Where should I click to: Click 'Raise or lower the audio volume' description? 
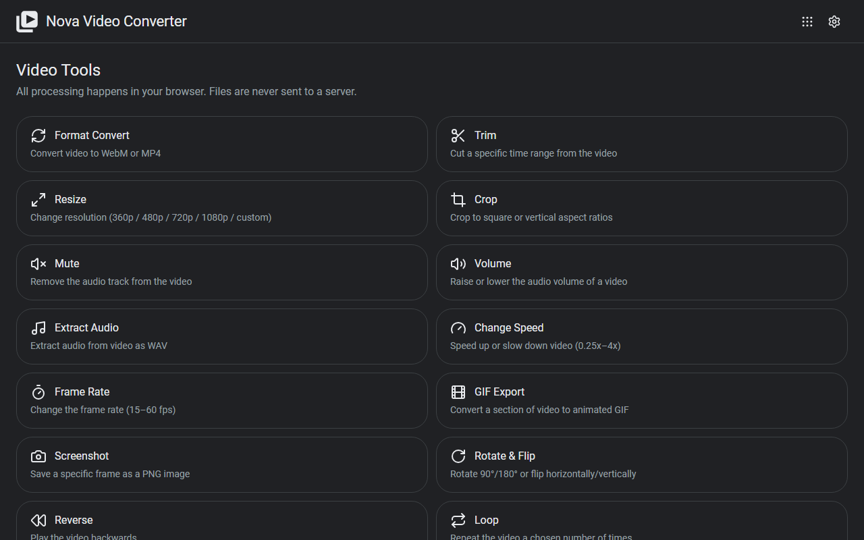click(x=539, y=281)
